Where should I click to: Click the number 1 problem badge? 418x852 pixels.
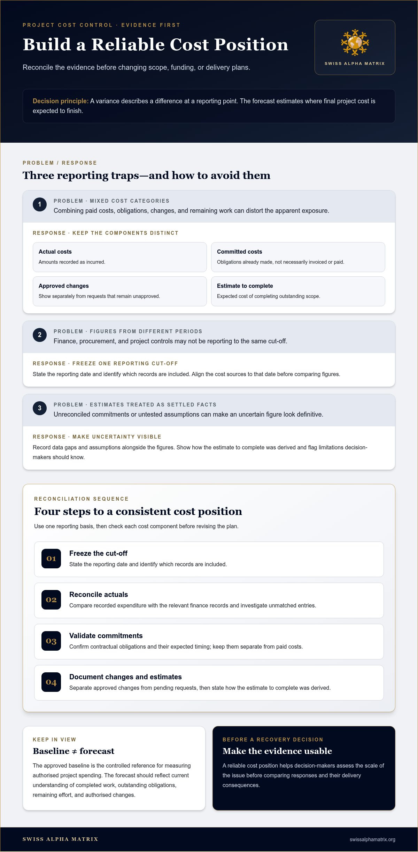(40, 204)
